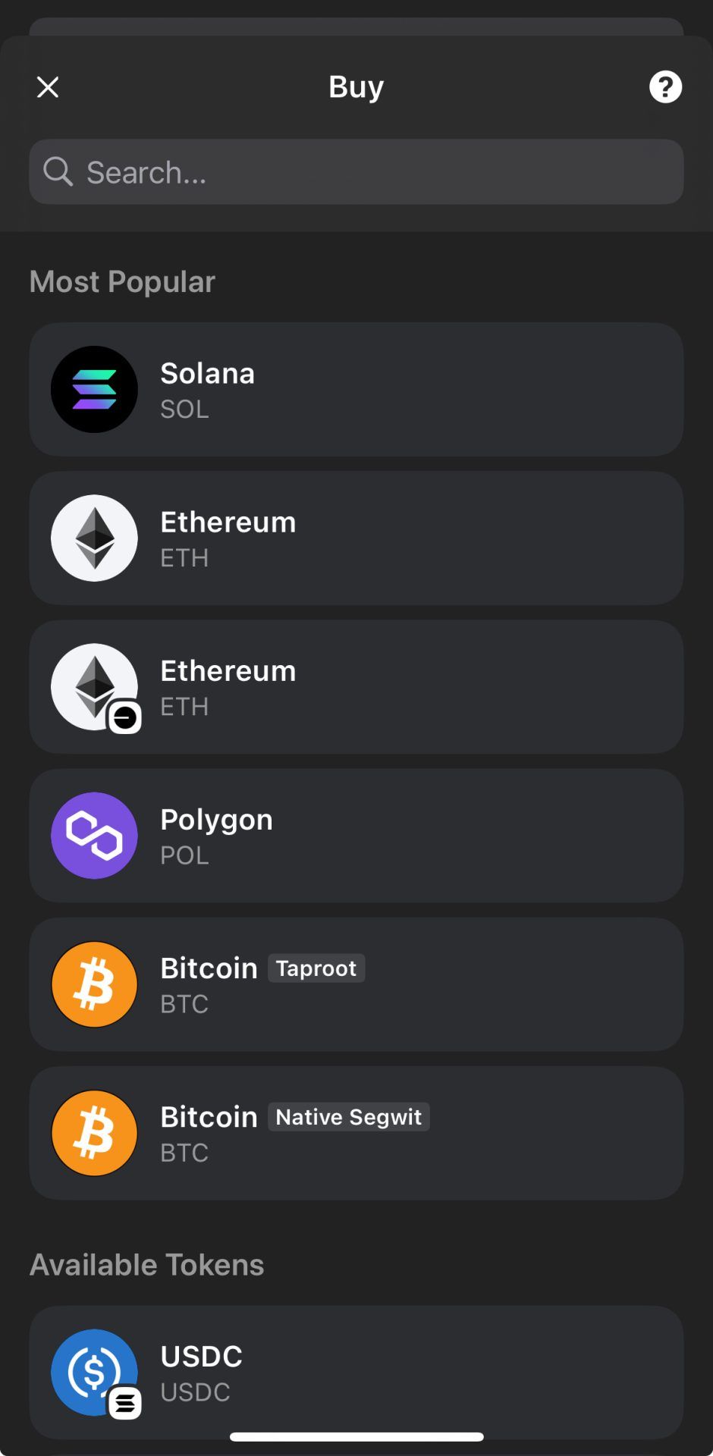713x1456 pixels.
Task: Tap the Bitcoin Native Segwit logo icon
Action: point(94,1133)
